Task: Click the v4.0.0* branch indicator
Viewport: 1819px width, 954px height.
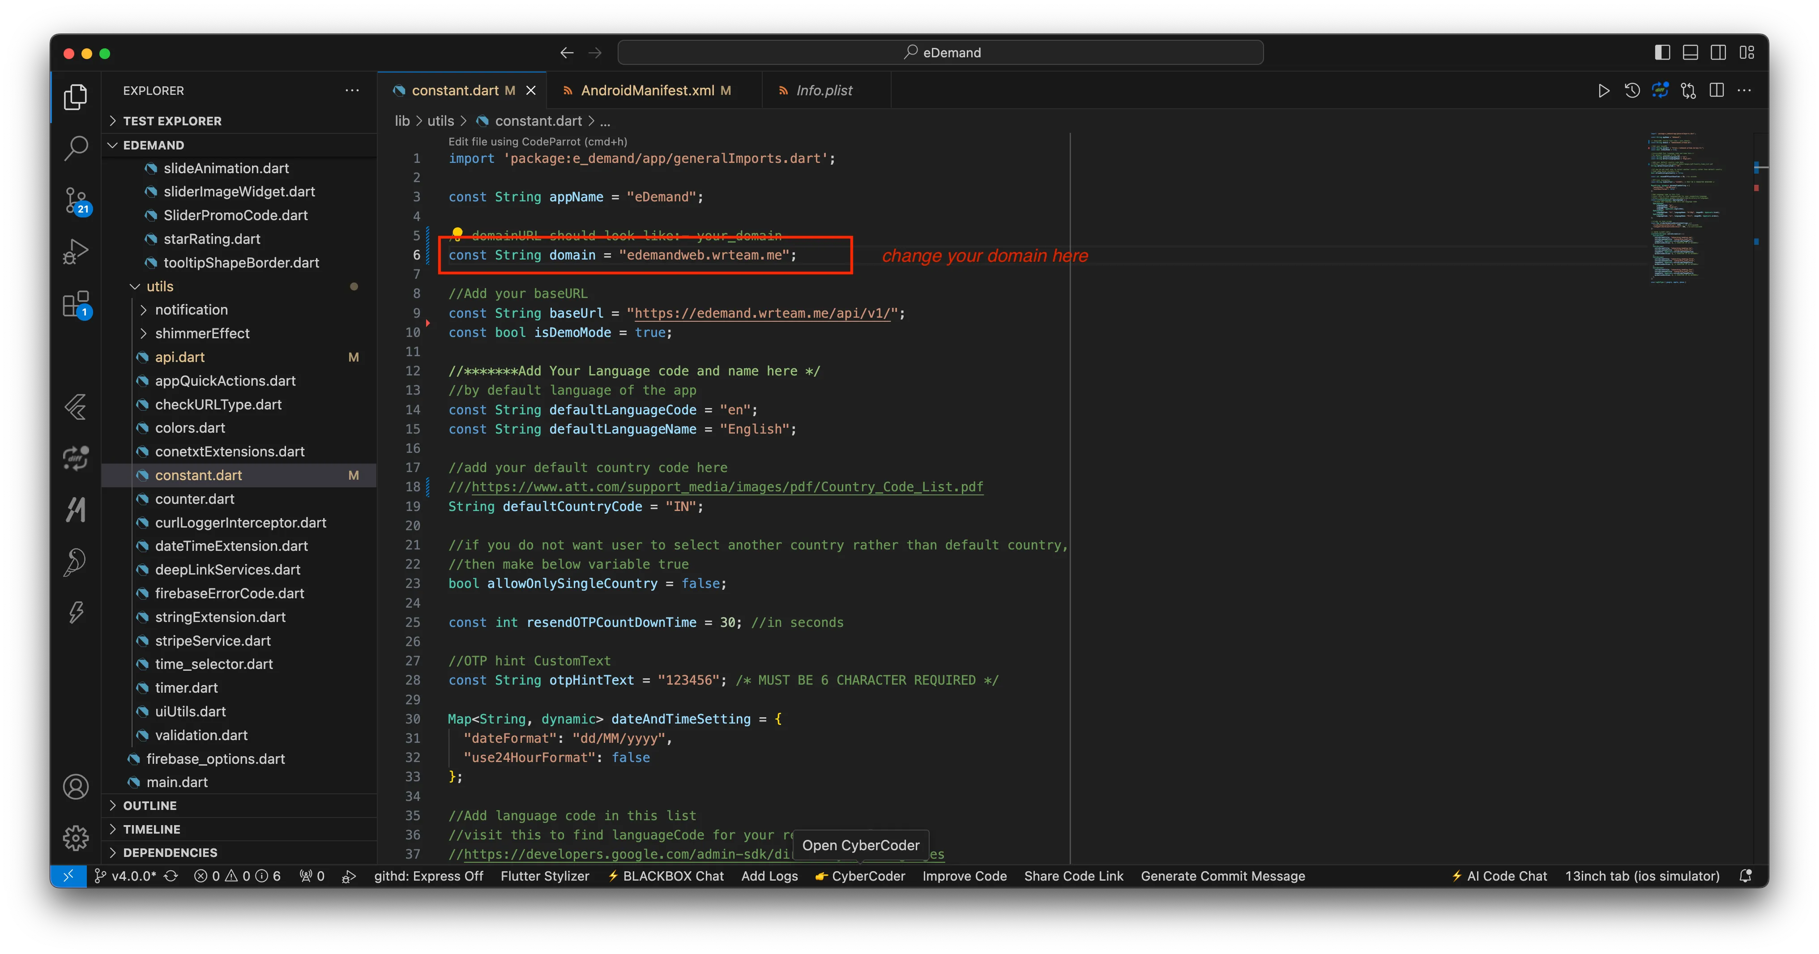Action: (x=125, y=876)
